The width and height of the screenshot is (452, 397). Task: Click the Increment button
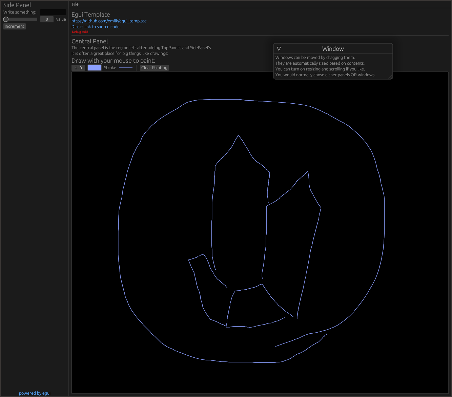[x=15, y=26]
